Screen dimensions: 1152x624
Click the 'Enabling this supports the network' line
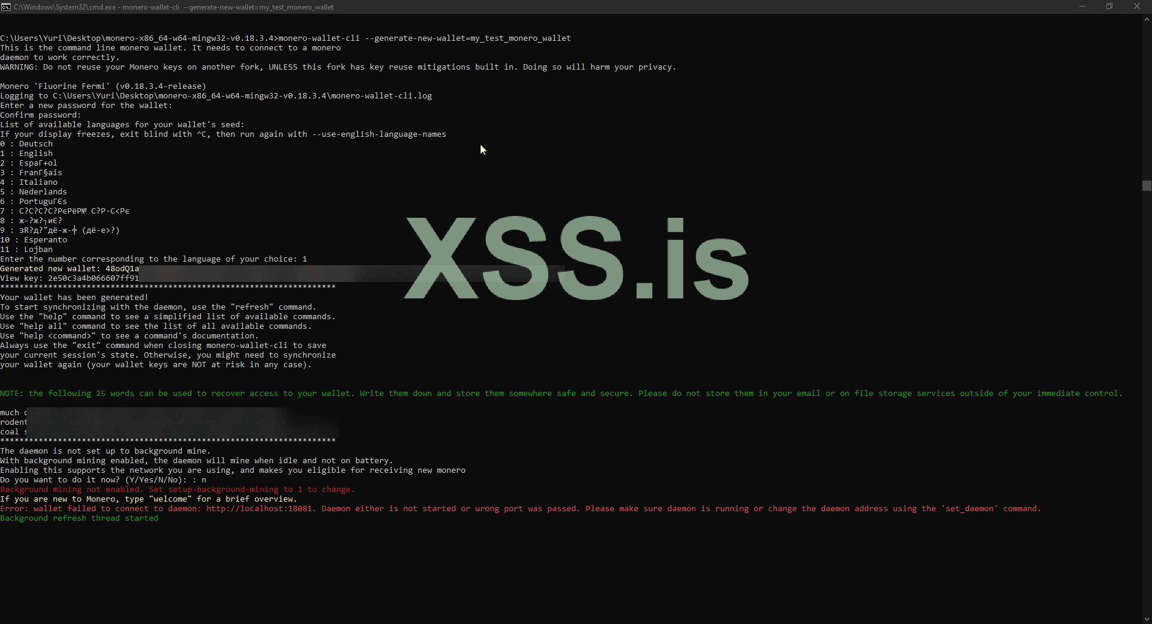point(233,470)
